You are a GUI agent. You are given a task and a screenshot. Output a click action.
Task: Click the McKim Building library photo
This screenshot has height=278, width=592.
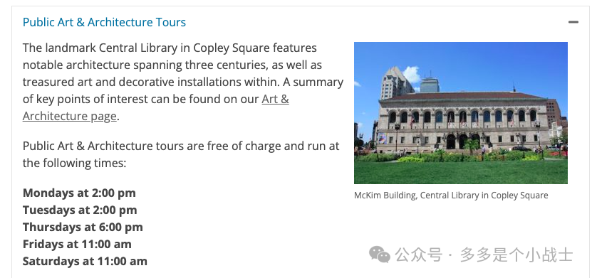461,113
